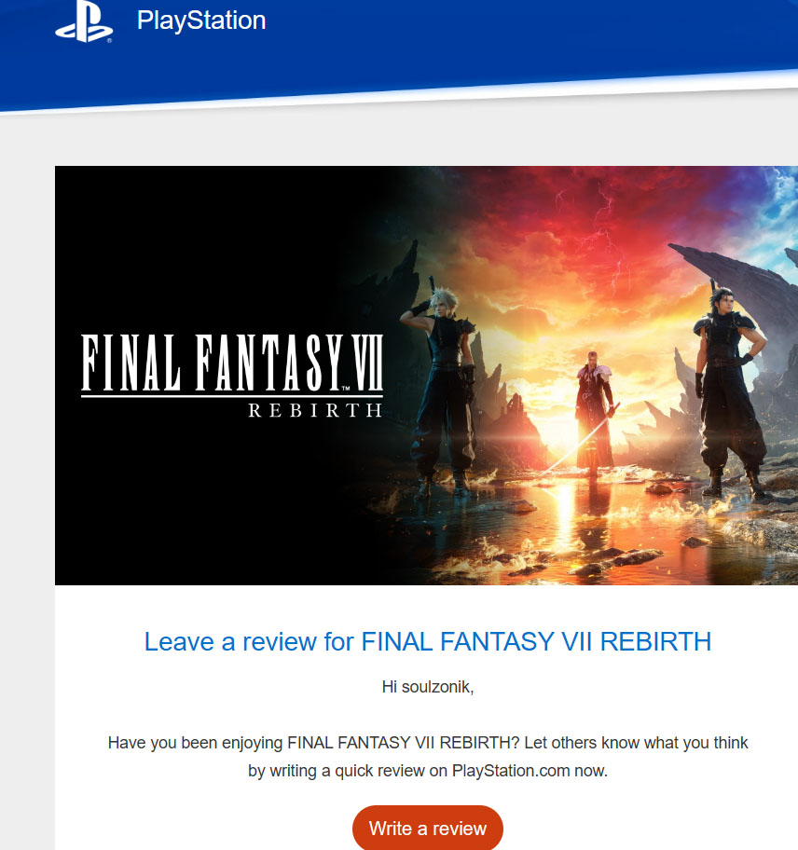Click the REBIRTH subtitle in the banner
The image size is (798, 850).
[x=315, y=410]
